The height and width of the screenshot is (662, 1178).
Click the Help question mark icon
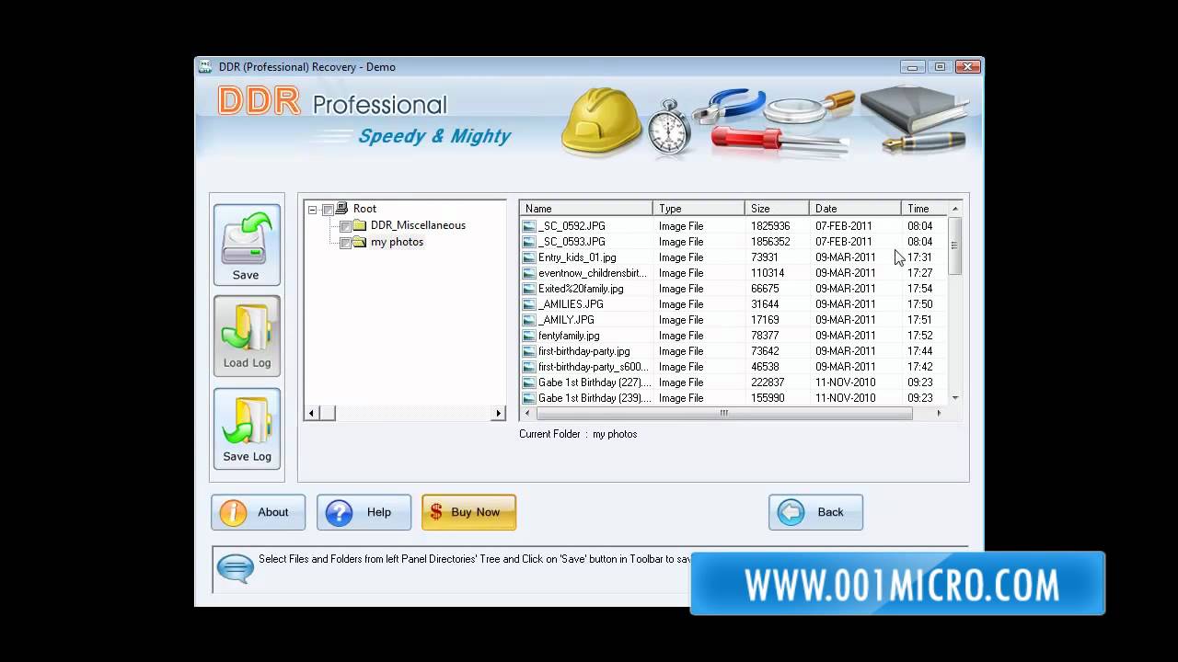(x=340, y=512)
